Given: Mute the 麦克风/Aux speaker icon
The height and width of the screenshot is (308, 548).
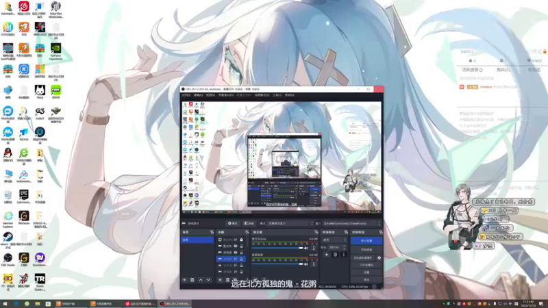Looking at the screenshot, I should [306, 248].
